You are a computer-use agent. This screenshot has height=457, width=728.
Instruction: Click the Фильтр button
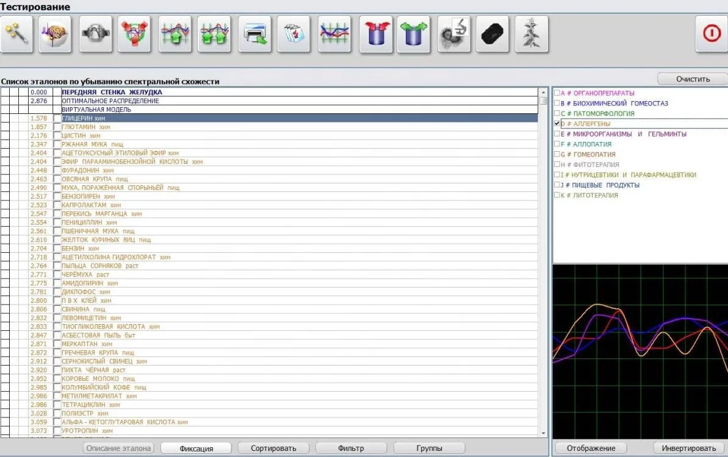pos(350,448)
